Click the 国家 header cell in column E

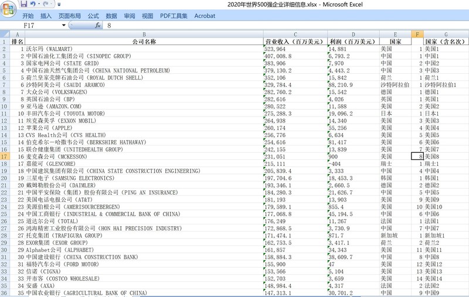pyautogui.click(x=395, y=42)
